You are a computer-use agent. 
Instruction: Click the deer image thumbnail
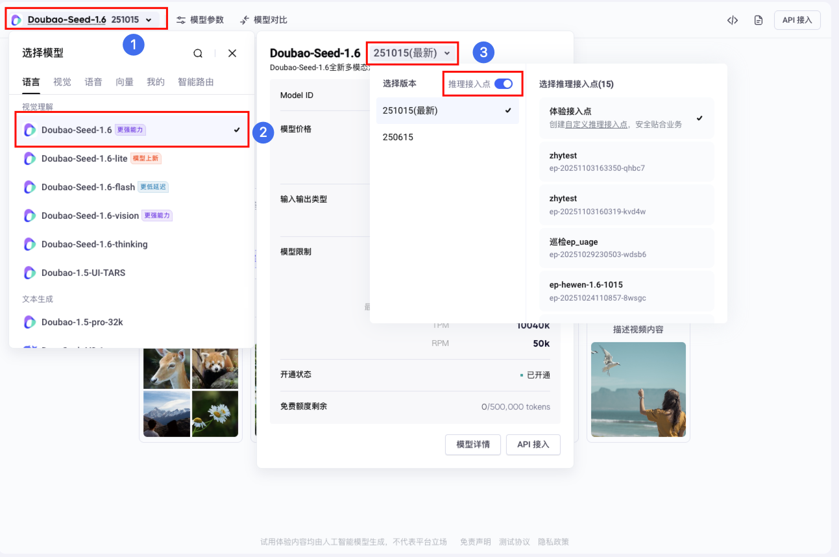167,369
